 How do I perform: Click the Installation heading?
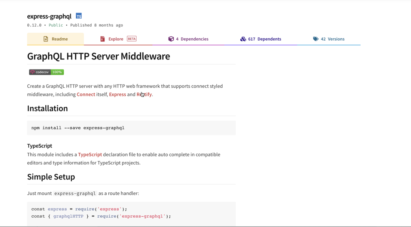point(48,108)
